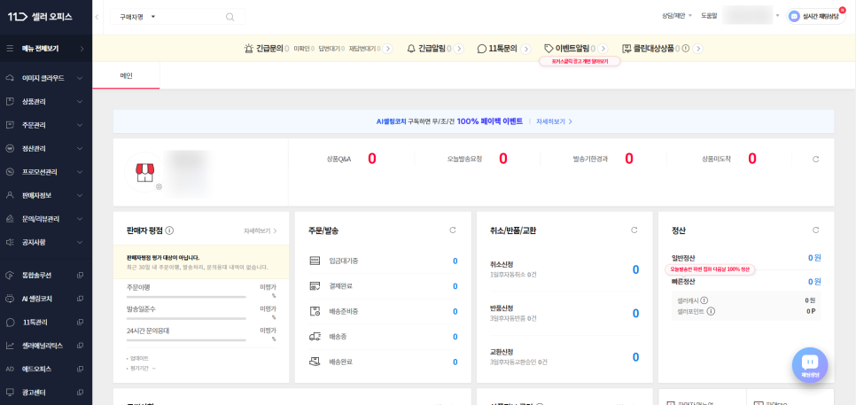
Task: Refresh the top summary counters row
Action: (815, 159)
